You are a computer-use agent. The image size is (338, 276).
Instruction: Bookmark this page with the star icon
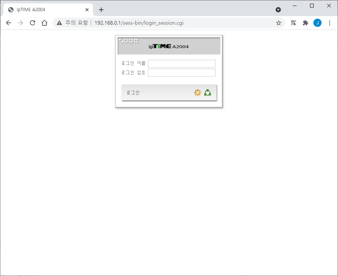[x=279, y=23]
